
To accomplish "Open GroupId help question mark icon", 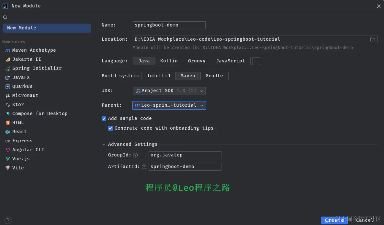I will click(135, 155).
